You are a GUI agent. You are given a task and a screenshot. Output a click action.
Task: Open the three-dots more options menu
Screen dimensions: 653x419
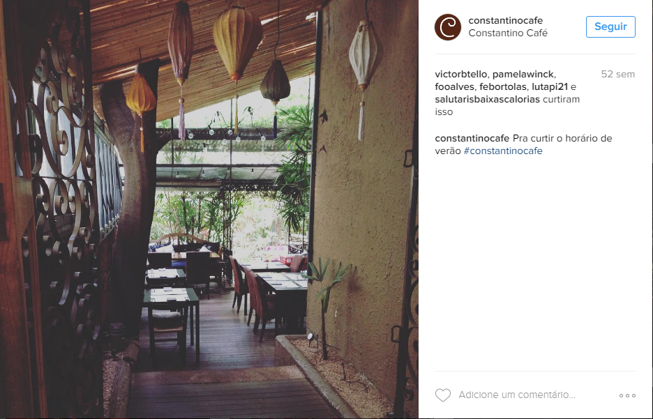[627, 395]
